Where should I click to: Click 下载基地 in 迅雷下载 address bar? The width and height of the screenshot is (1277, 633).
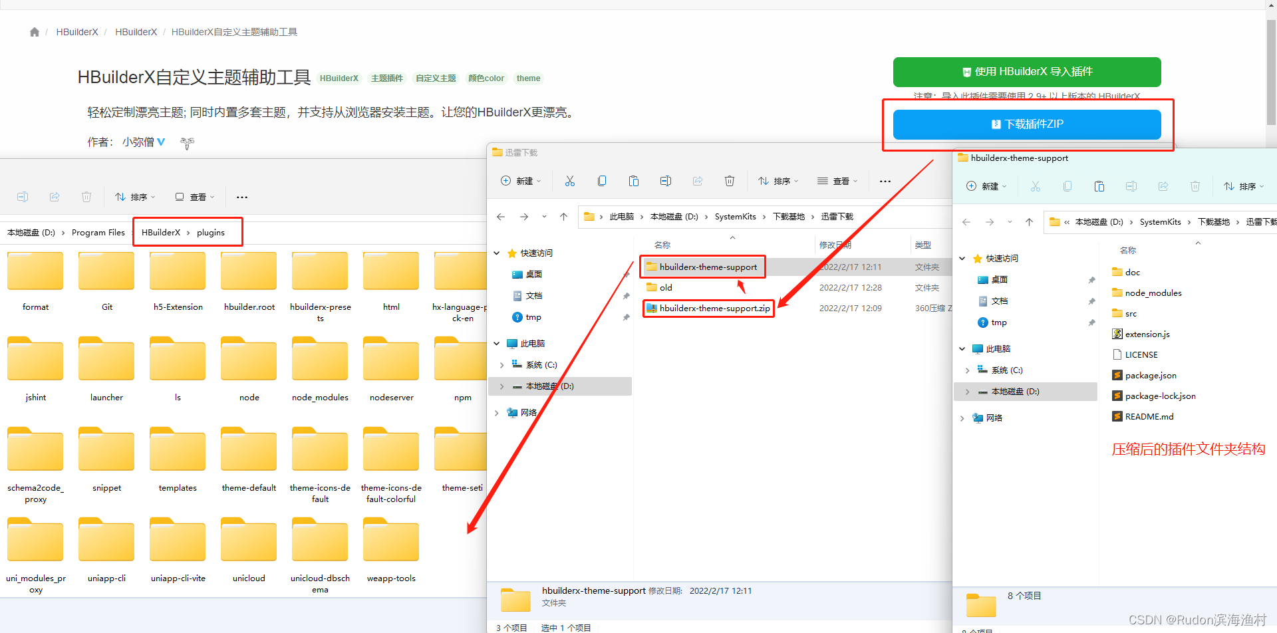click(x=789, y=217)
